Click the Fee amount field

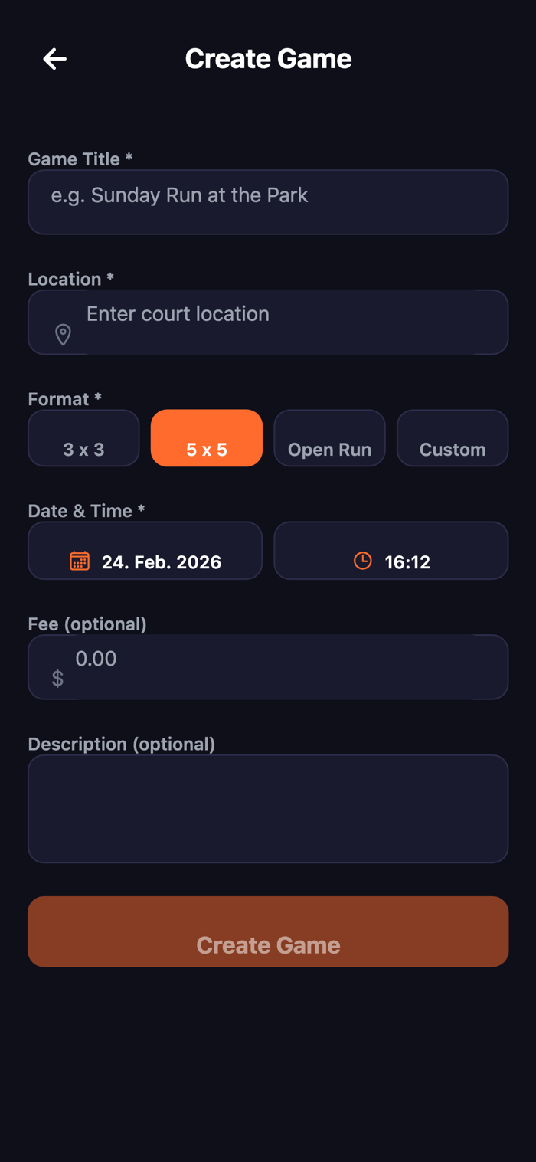click(x=268, y=667)
